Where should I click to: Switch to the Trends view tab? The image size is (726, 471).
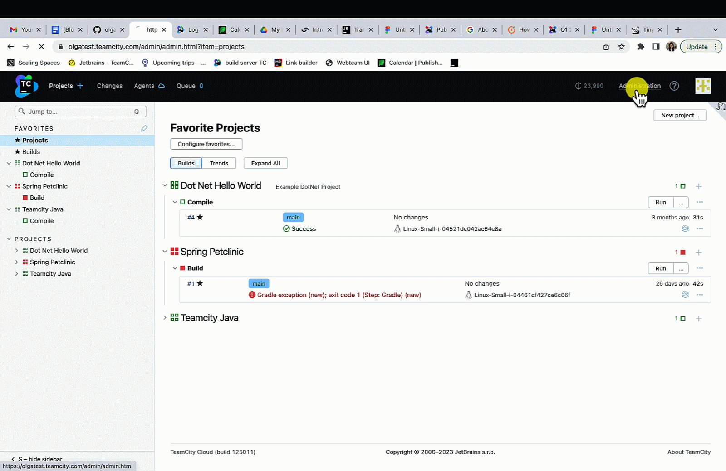point(219,163)
